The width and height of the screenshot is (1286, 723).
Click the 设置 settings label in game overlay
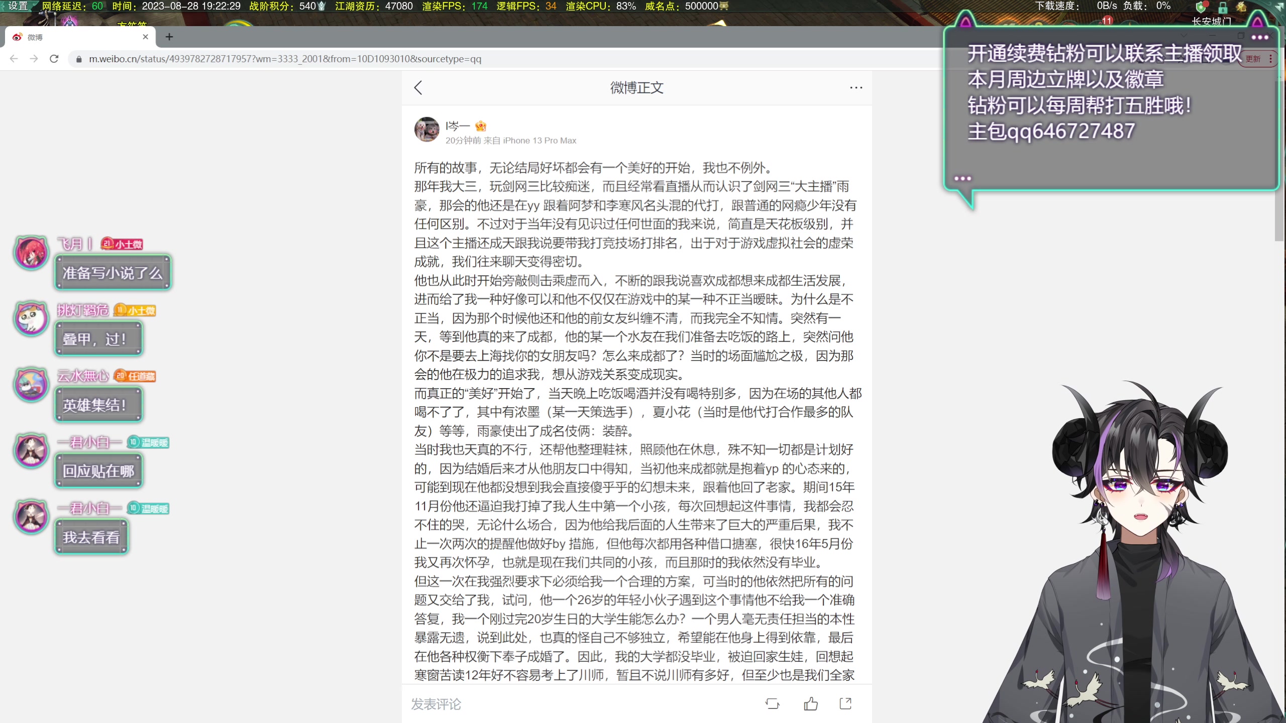(x=18, y=6)
